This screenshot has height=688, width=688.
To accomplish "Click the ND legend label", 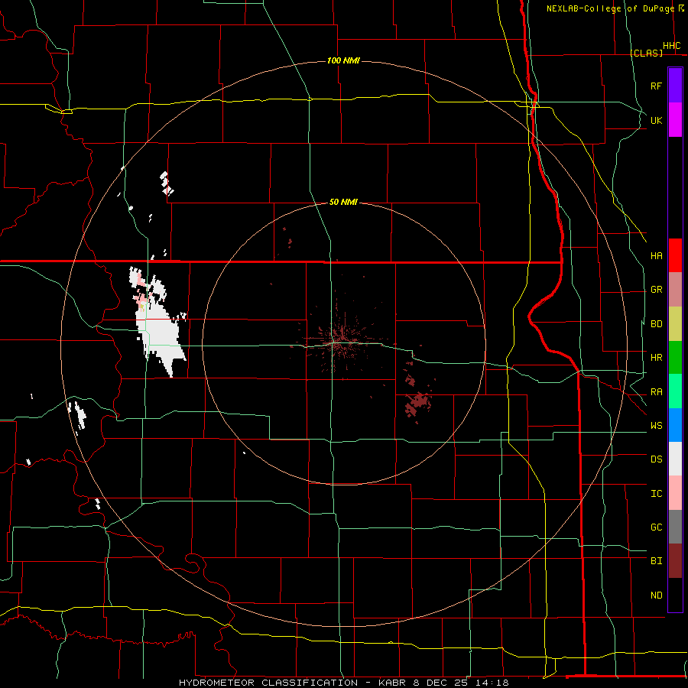I will pyautogui.click(x=656, y=596).
